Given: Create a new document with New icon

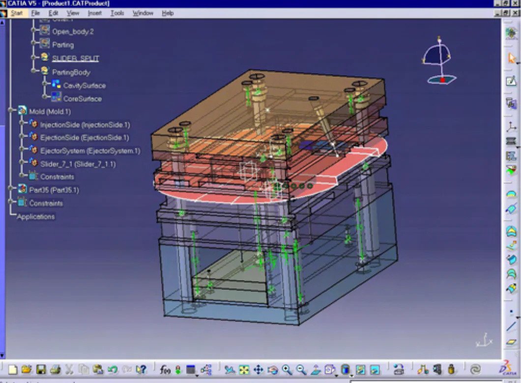Looking at the screenshot, I should pyautogui.click(x=13, y=369).
